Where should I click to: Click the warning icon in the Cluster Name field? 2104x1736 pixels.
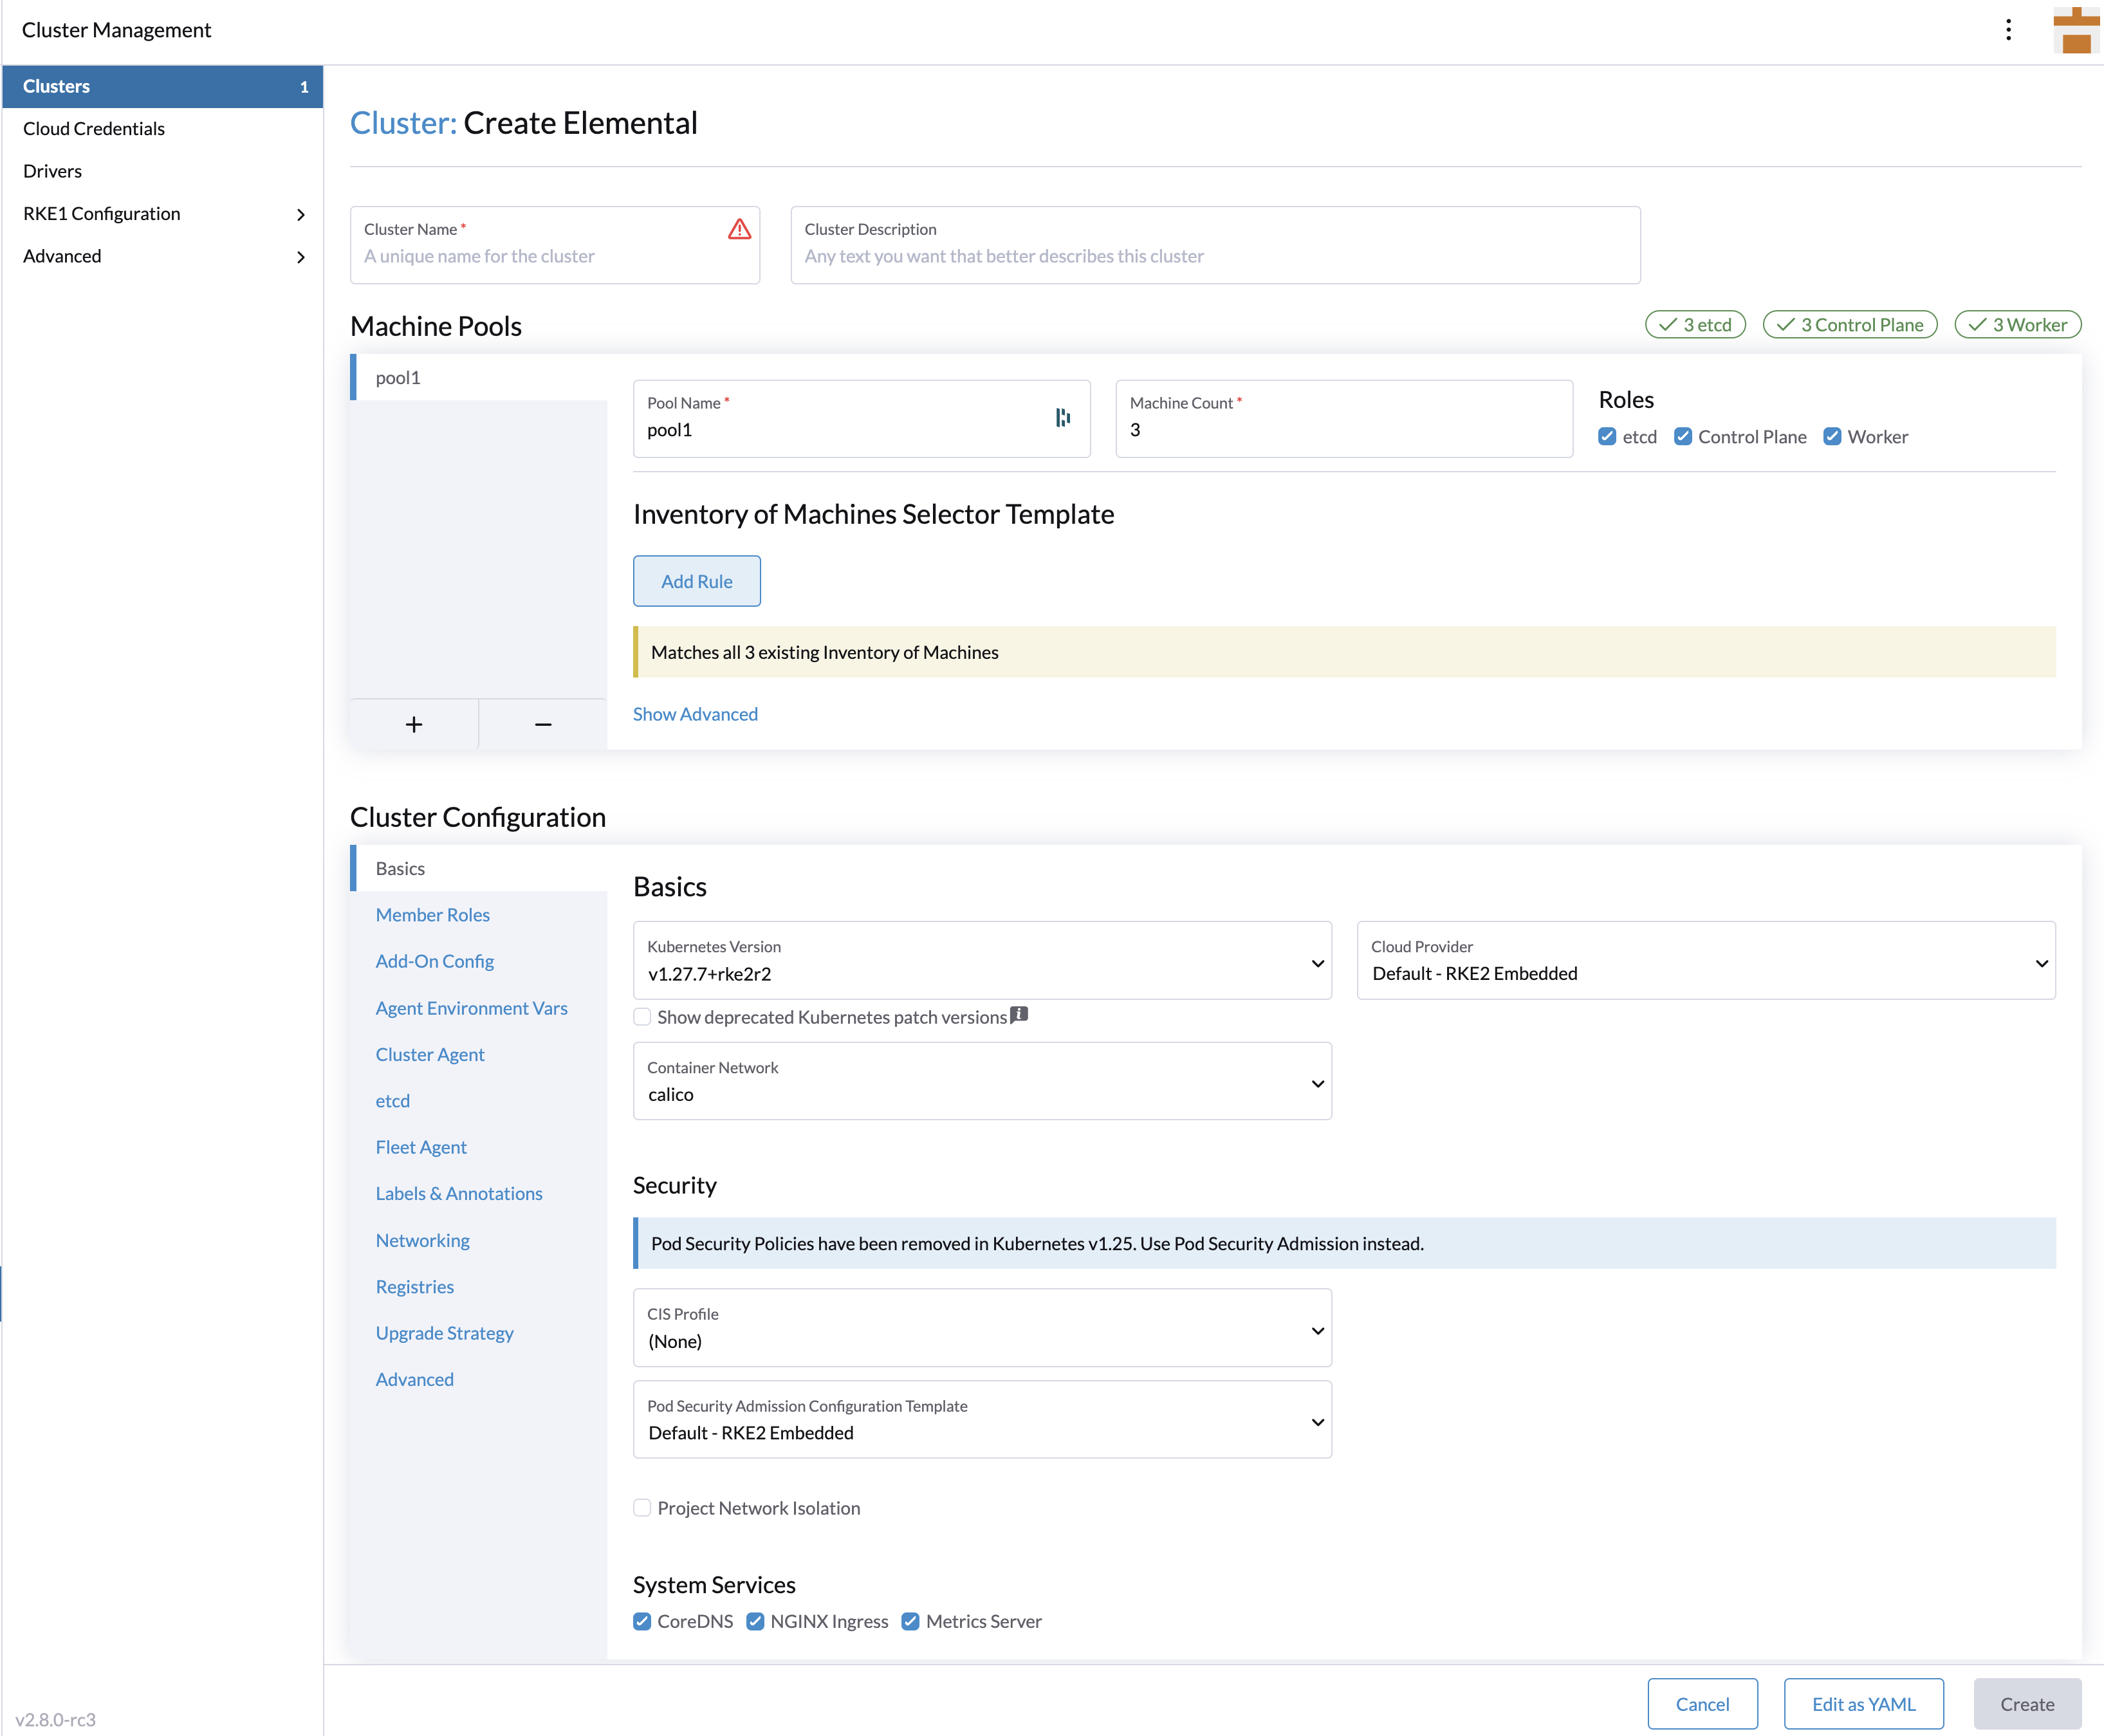pyautogui.click(x=739, y=229)
